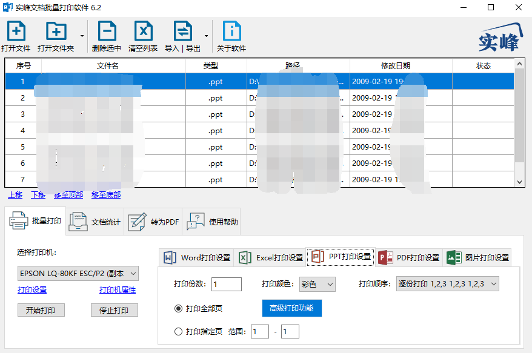Open the Excel打印设置 tab

tap(270, 258)
